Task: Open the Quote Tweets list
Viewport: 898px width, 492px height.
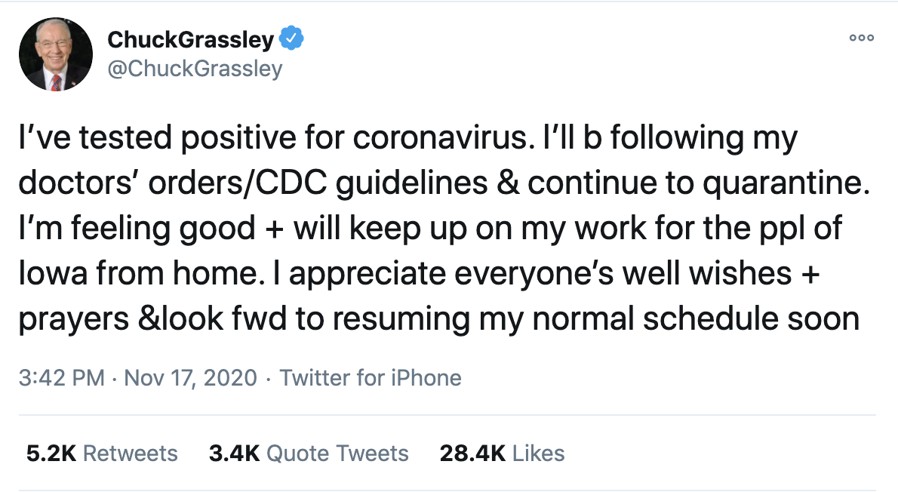Action: click(338, 454)
